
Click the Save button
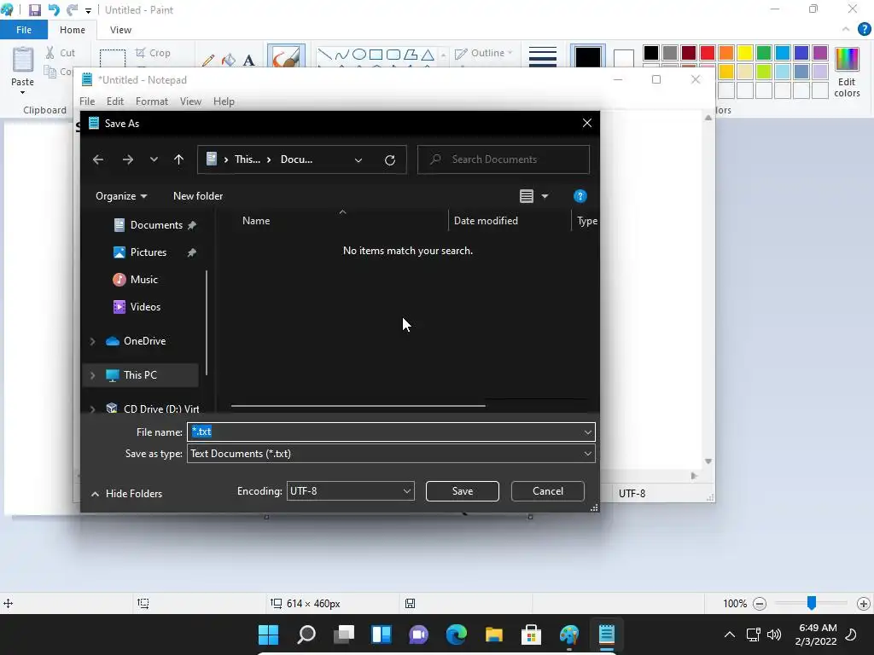coord(462,491)
